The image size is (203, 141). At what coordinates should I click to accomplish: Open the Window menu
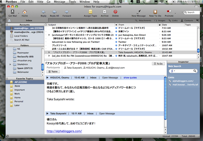(x=85, y=2)
